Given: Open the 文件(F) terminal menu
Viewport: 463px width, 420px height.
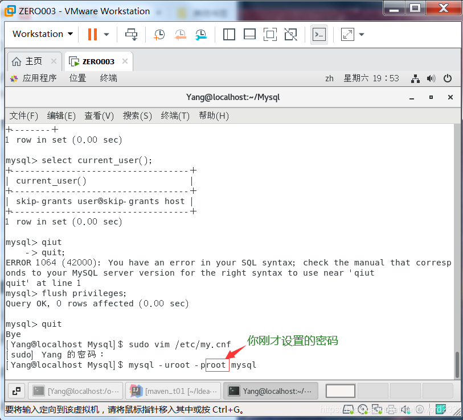Looking at the screenshot, I should (23, 116).
